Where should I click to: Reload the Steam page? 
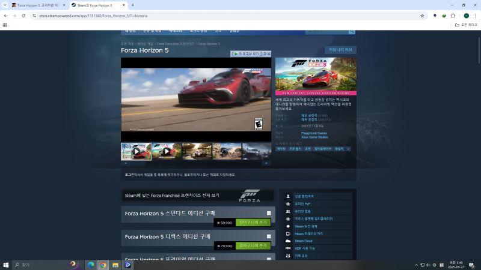coord(23,16)
